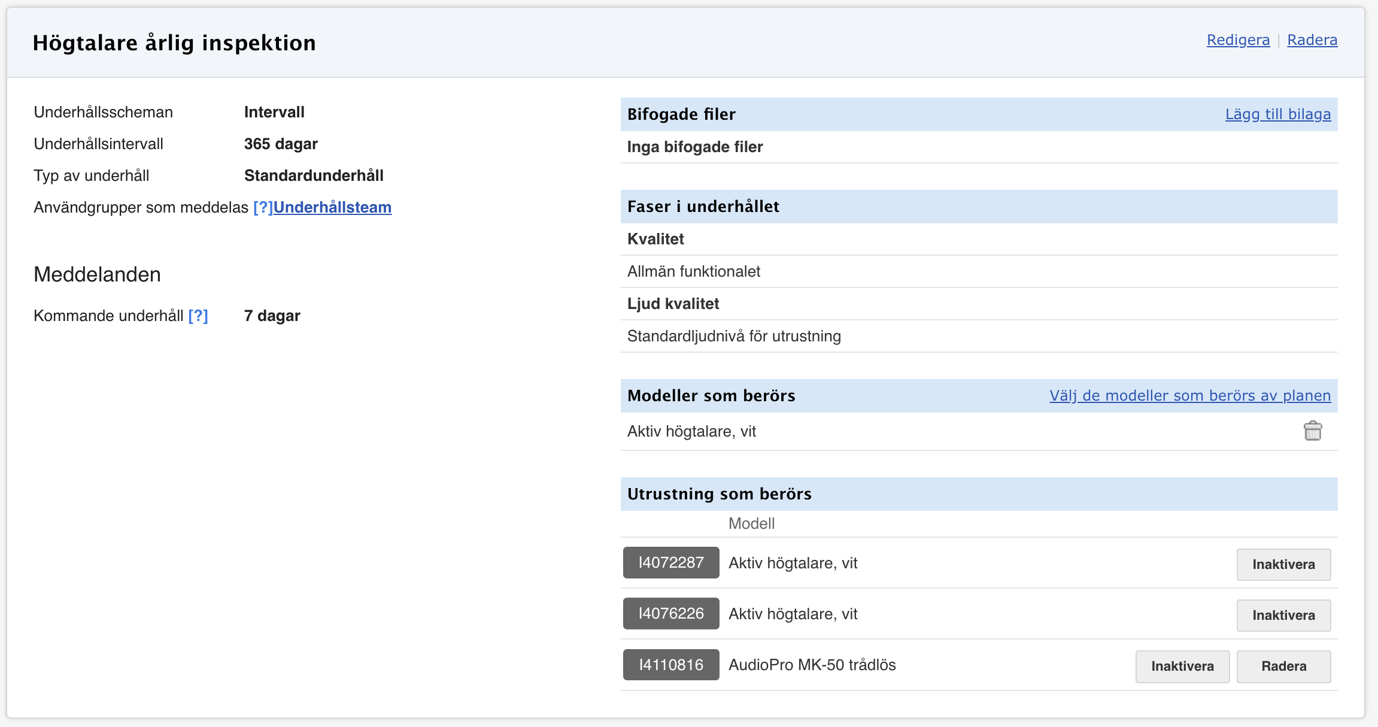Viewport: 1378px width, 727px height.
Task: Select the Aktiv högtalare, vit model row
Action: click(691, 431)
